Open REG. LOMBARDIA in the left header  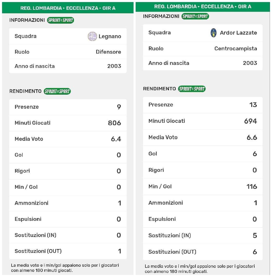(x=41, y=8)
